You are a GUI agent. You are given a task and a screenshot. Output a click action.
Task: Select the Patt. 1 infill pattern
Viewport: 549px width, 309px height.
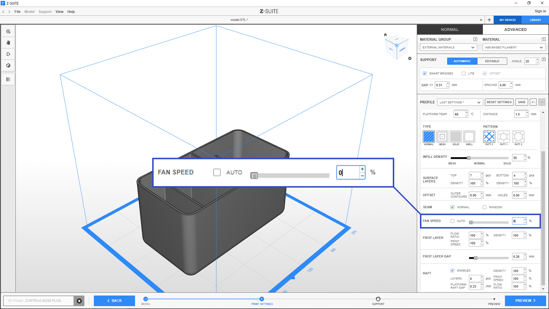(x=504, y=137)
